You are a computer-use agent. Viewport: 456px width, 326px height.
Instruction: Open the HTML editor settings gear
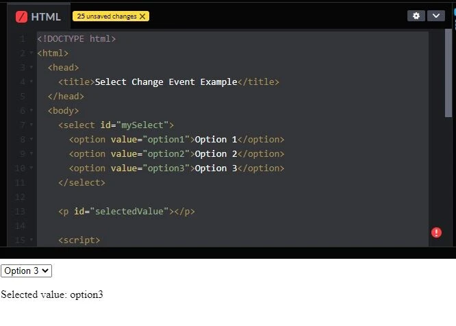(416, 16)
